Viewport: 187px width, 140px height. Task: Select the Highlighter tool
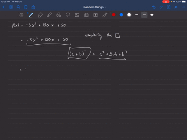tap(49, 15)
